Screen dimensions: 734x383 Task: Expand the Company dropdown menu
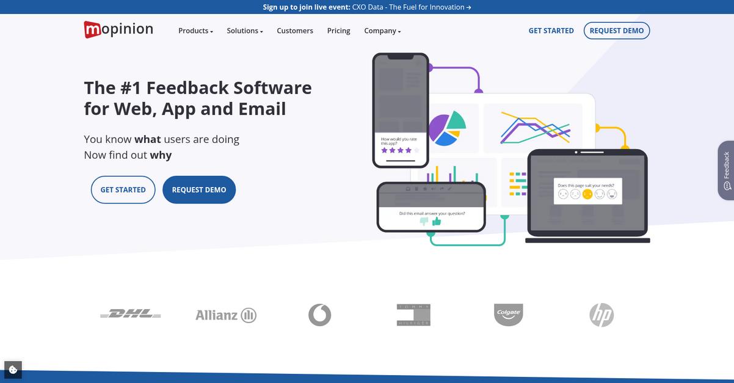tap(382, 31)
